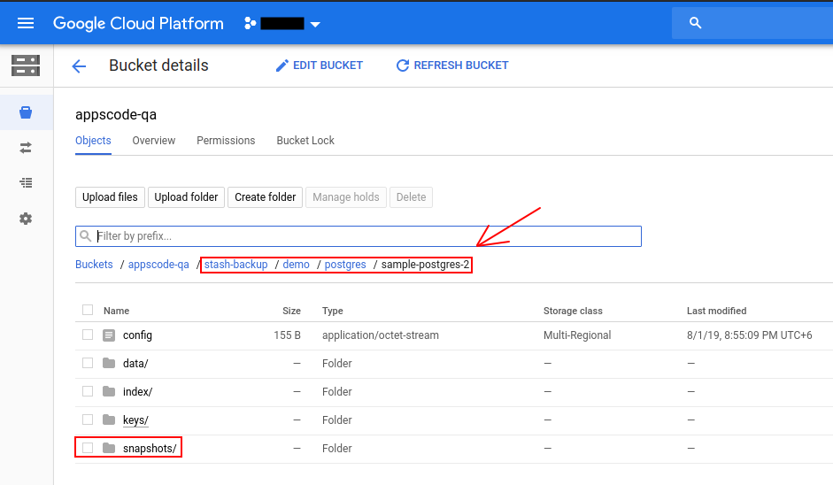Click the 8/1/19, 8:55:09 PM timestamp
833x485 pixels.
tap(750, 335)
